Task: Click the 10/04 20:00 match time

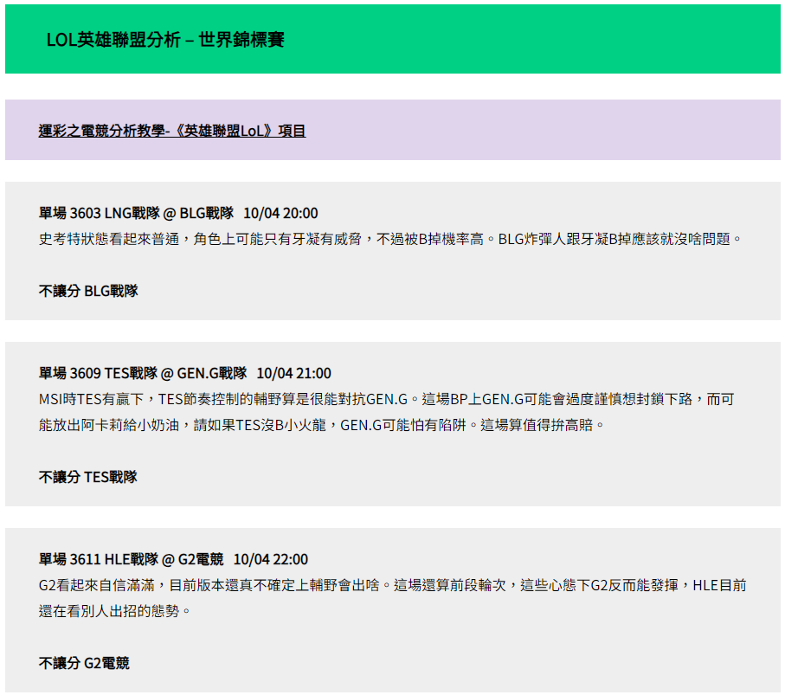Action: coord(280,213)
